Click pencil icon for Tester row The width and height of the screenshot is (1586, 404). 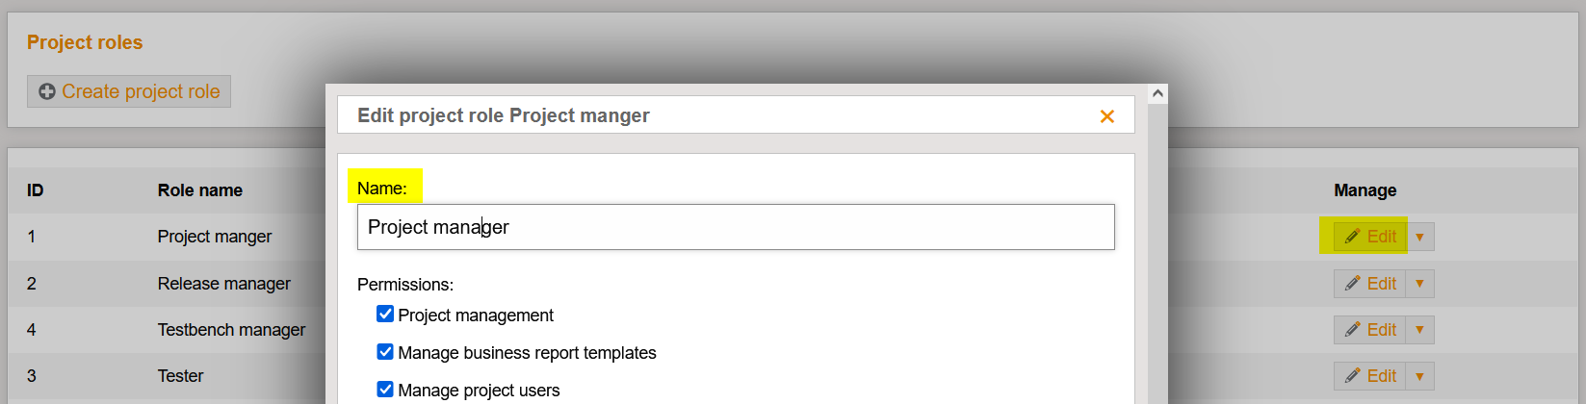pyautogui.click(x=1352, y=376)
